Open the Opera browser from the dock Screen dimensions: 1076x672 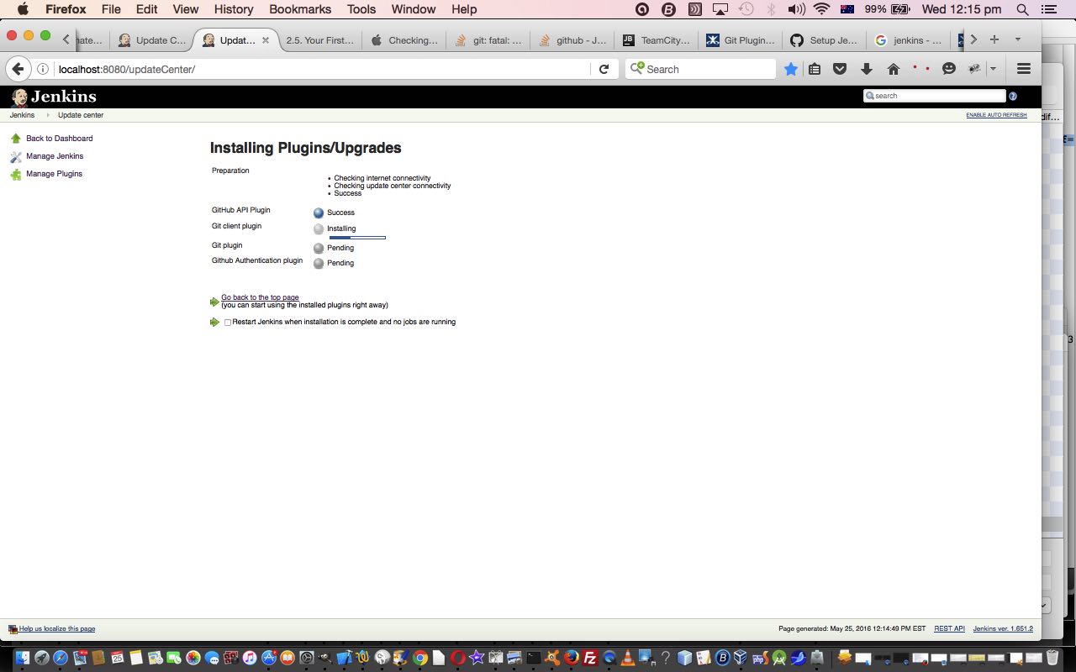point(458,658)
